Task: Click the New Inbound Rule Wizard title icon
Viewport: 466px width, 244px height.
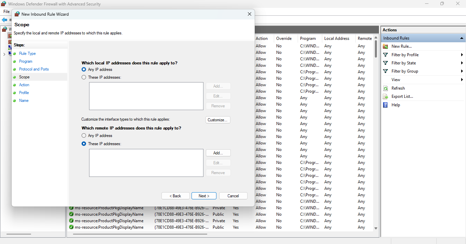Action: [17, 14]
